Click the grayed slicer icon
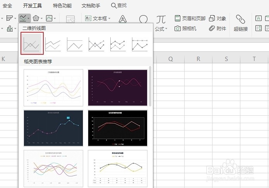This screenshot has height=188, width=269. coord(70,19)
